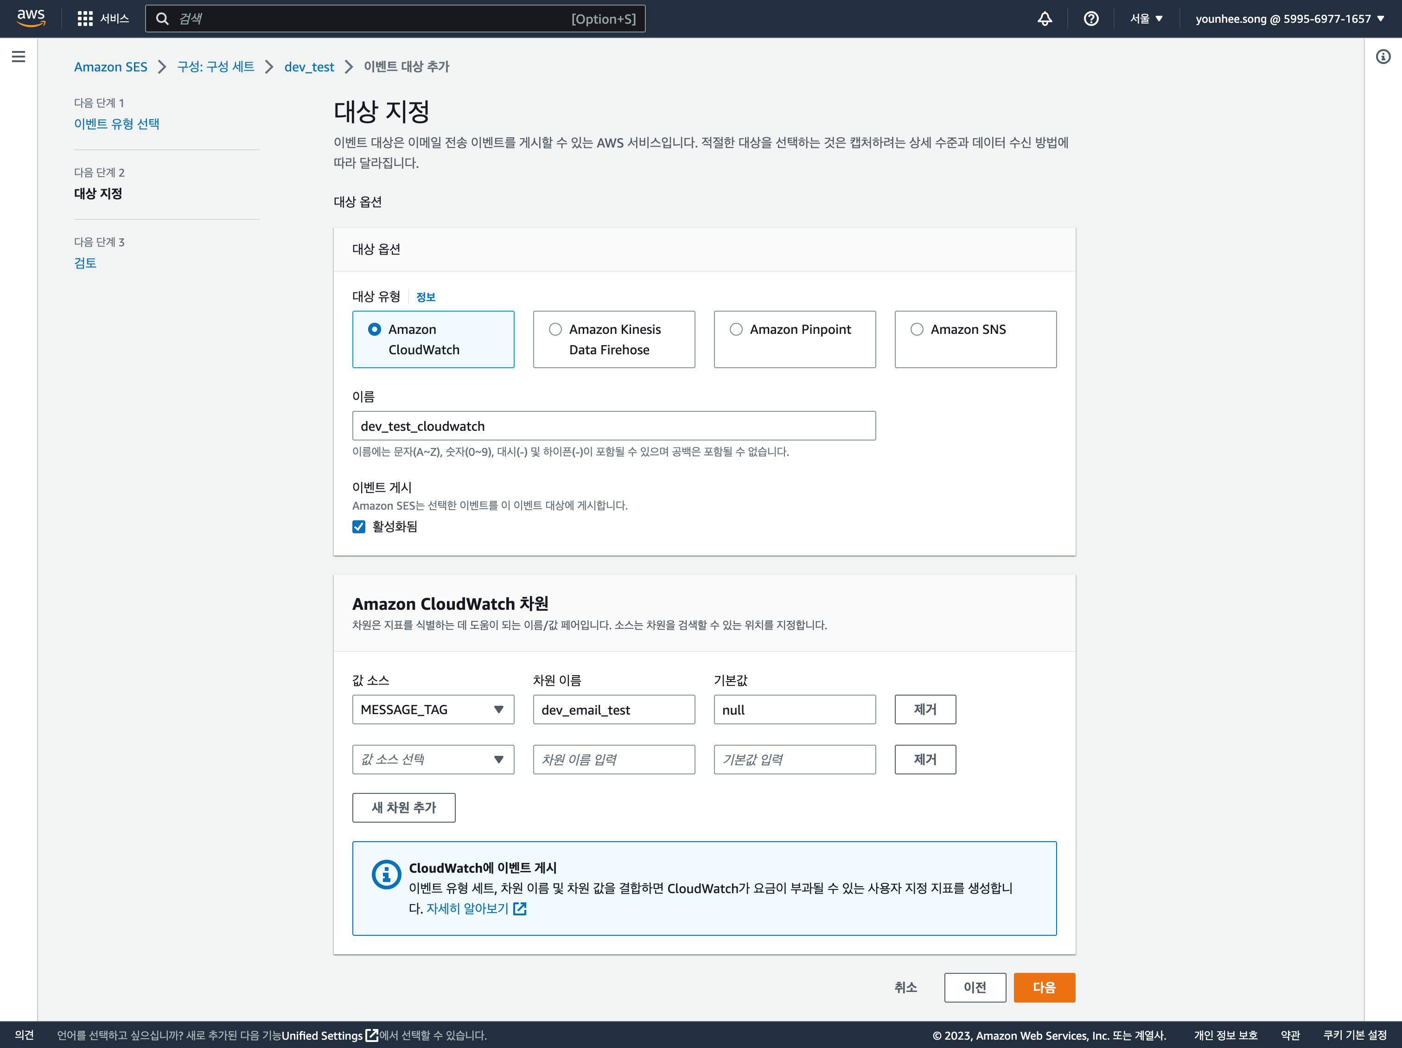Open the services grid menu icon
This screenshot has height=1048, width=1402.
85,19
